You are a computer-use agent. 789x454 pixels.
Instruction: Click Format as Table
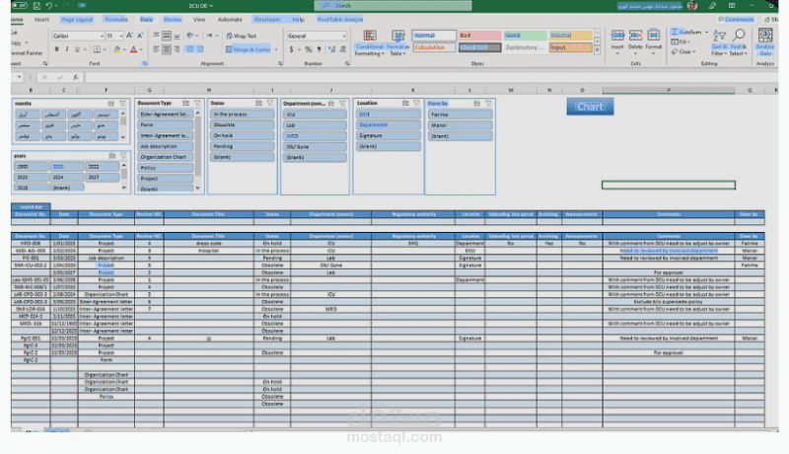tap(397, 42)
